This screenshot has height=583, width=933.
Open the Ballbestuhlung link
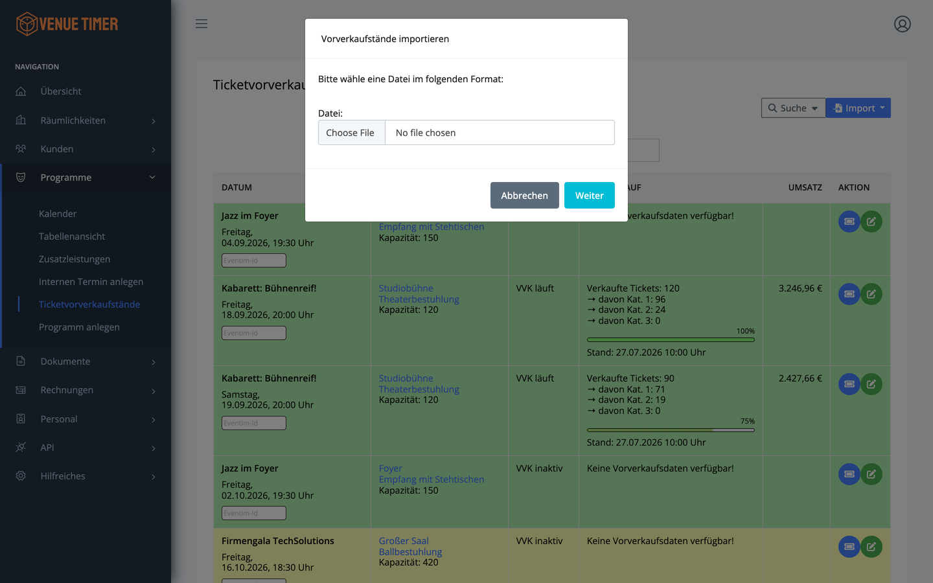pyautogui.click(x=410, y=552)
